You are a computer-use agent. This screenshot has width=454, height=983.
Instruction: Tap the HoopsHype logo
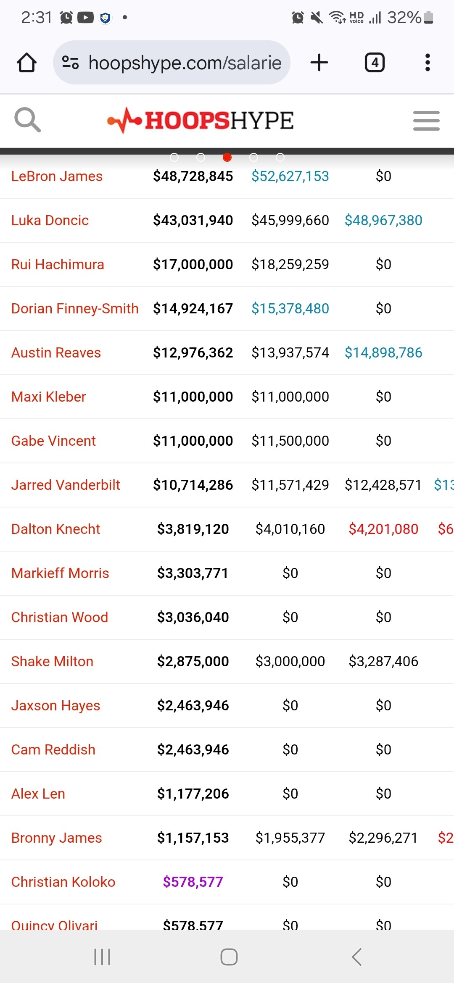(201, 121)
